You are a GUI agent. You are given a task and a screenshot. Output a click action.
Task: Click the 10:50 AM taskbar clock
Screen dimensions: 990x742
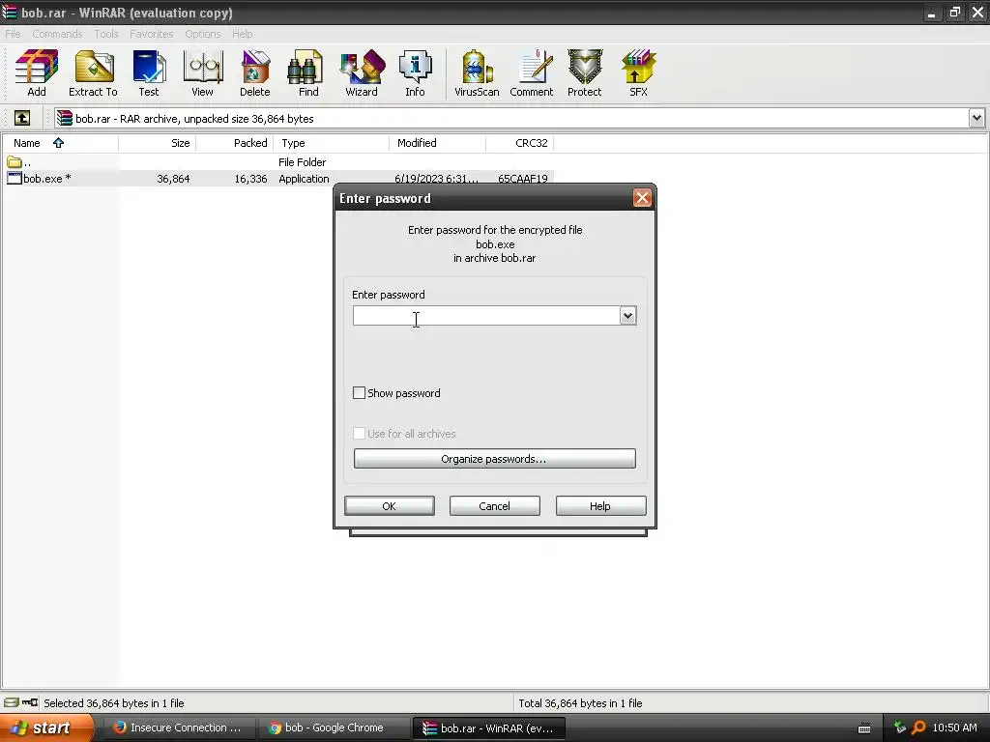click(x=954, y=728)
